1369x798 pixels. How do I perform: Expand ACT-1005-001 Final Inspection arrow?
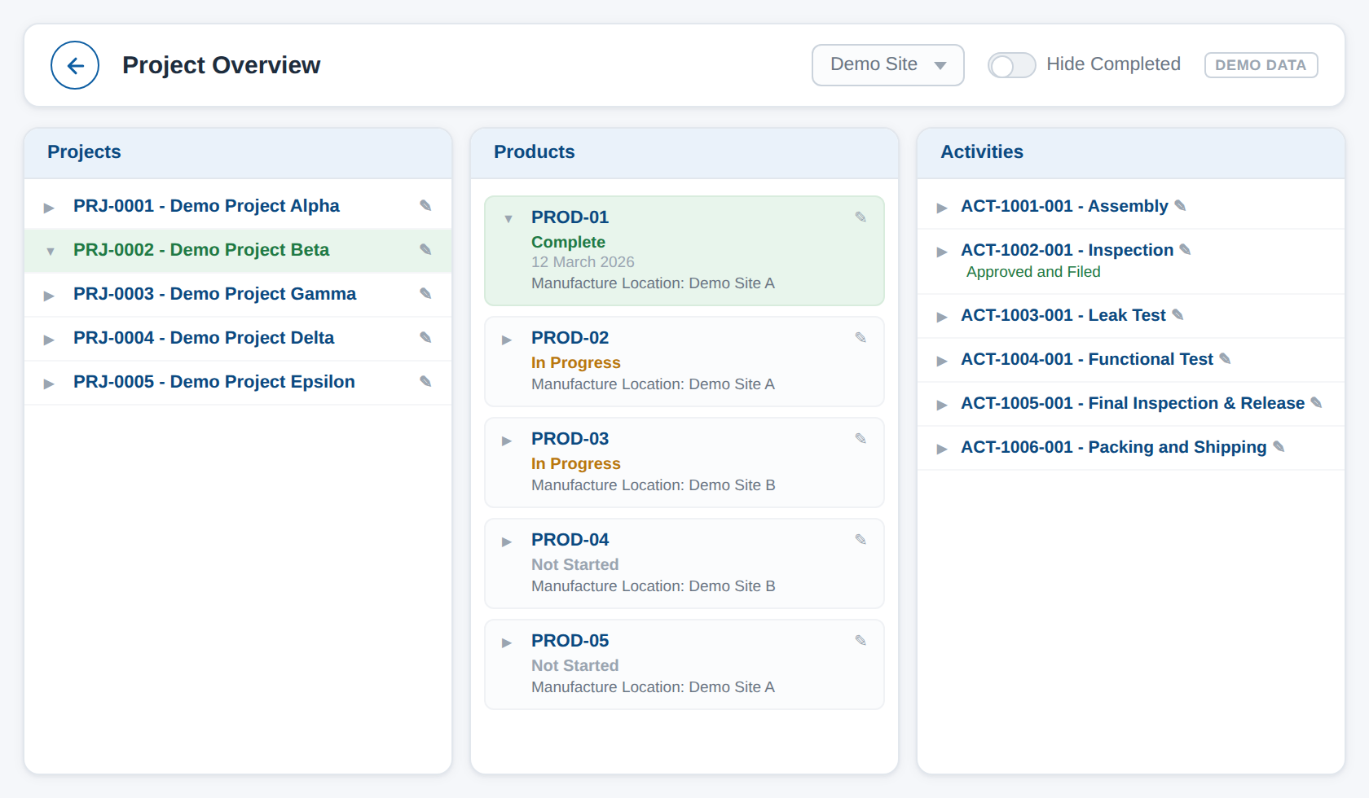click(x=942, y=405)
